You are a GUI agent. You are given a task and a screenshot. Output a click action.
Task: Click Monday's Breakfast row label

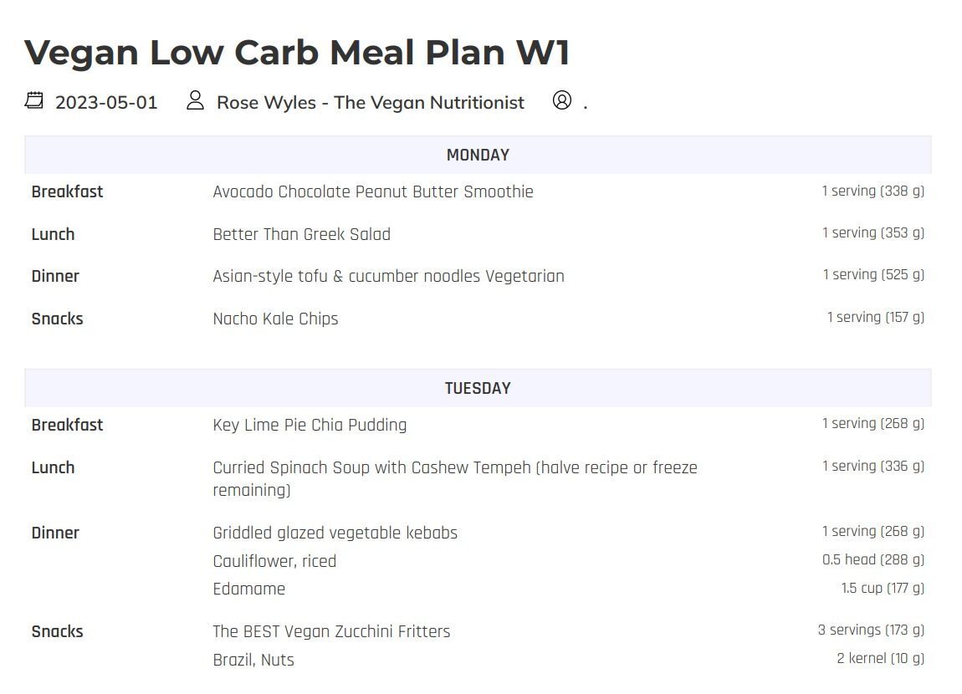click(x=67, y=191)
